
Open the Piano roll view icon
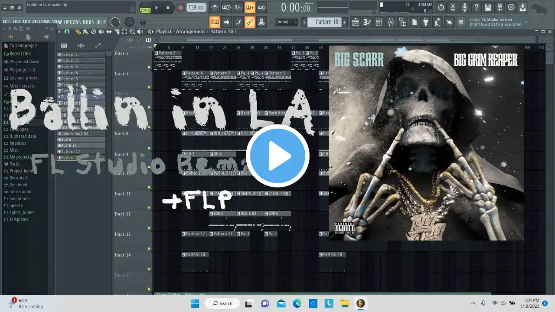(x=367, y=22)
